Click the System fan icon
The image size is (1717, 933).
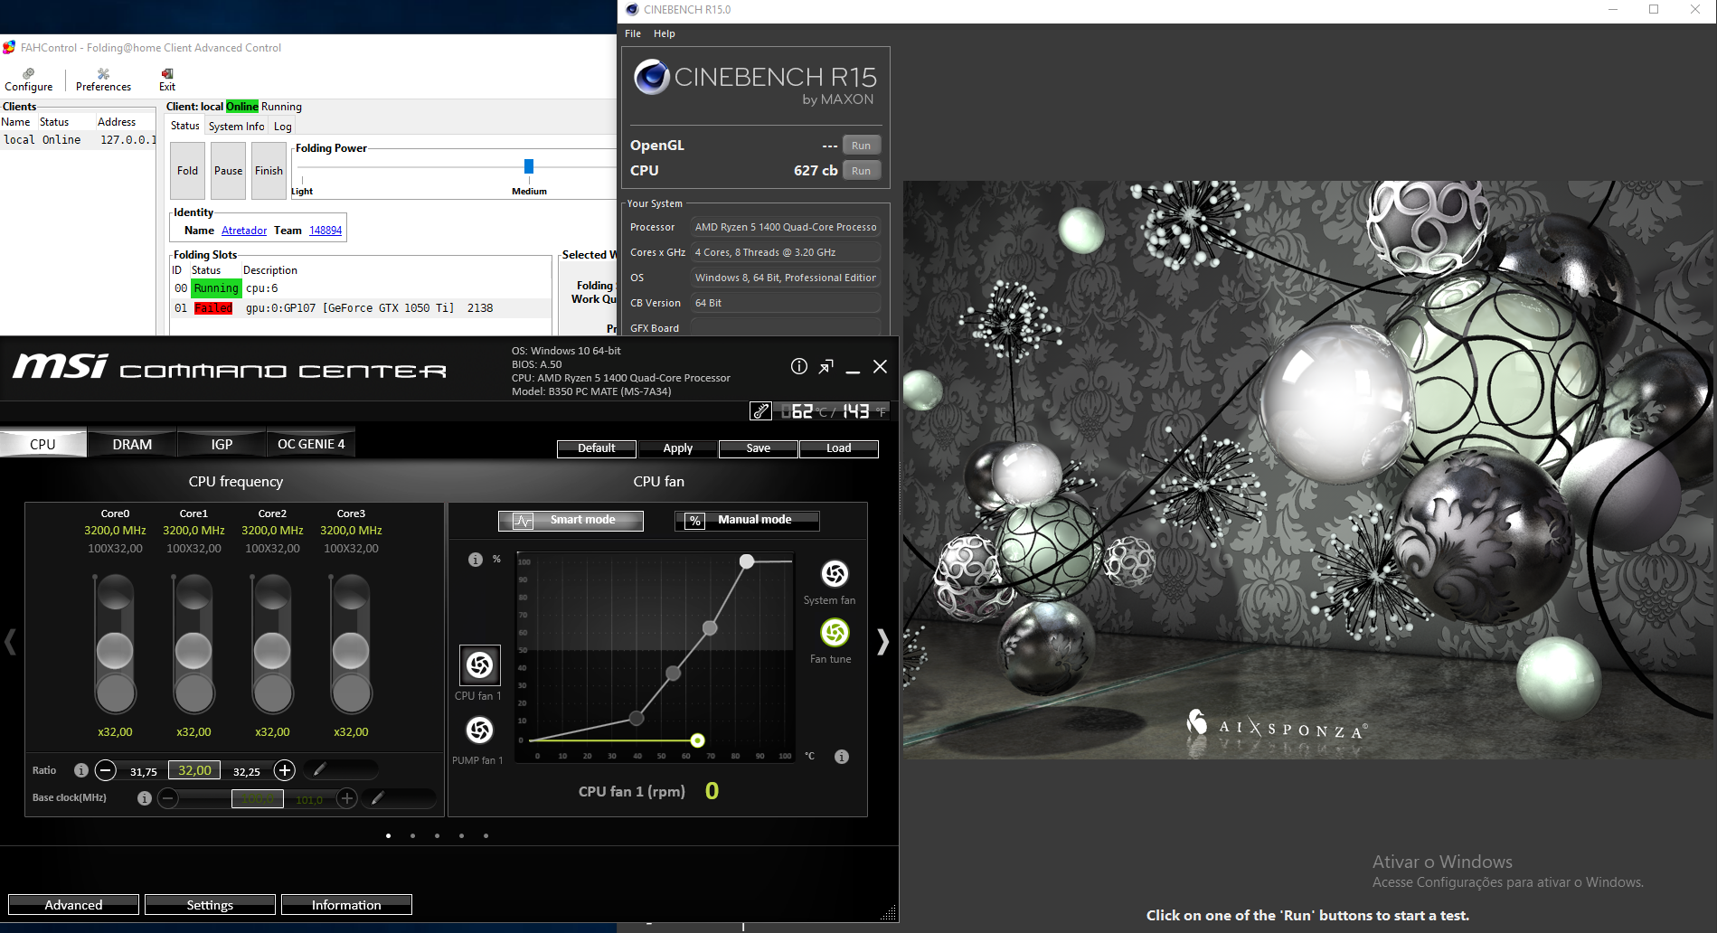click(x=835, y=574)
